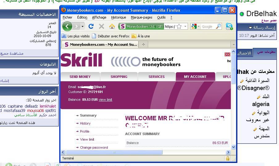This screenshot has width=279, height=166.
Task: Click the view limit link beside Balance
Action: coord(105,100)
